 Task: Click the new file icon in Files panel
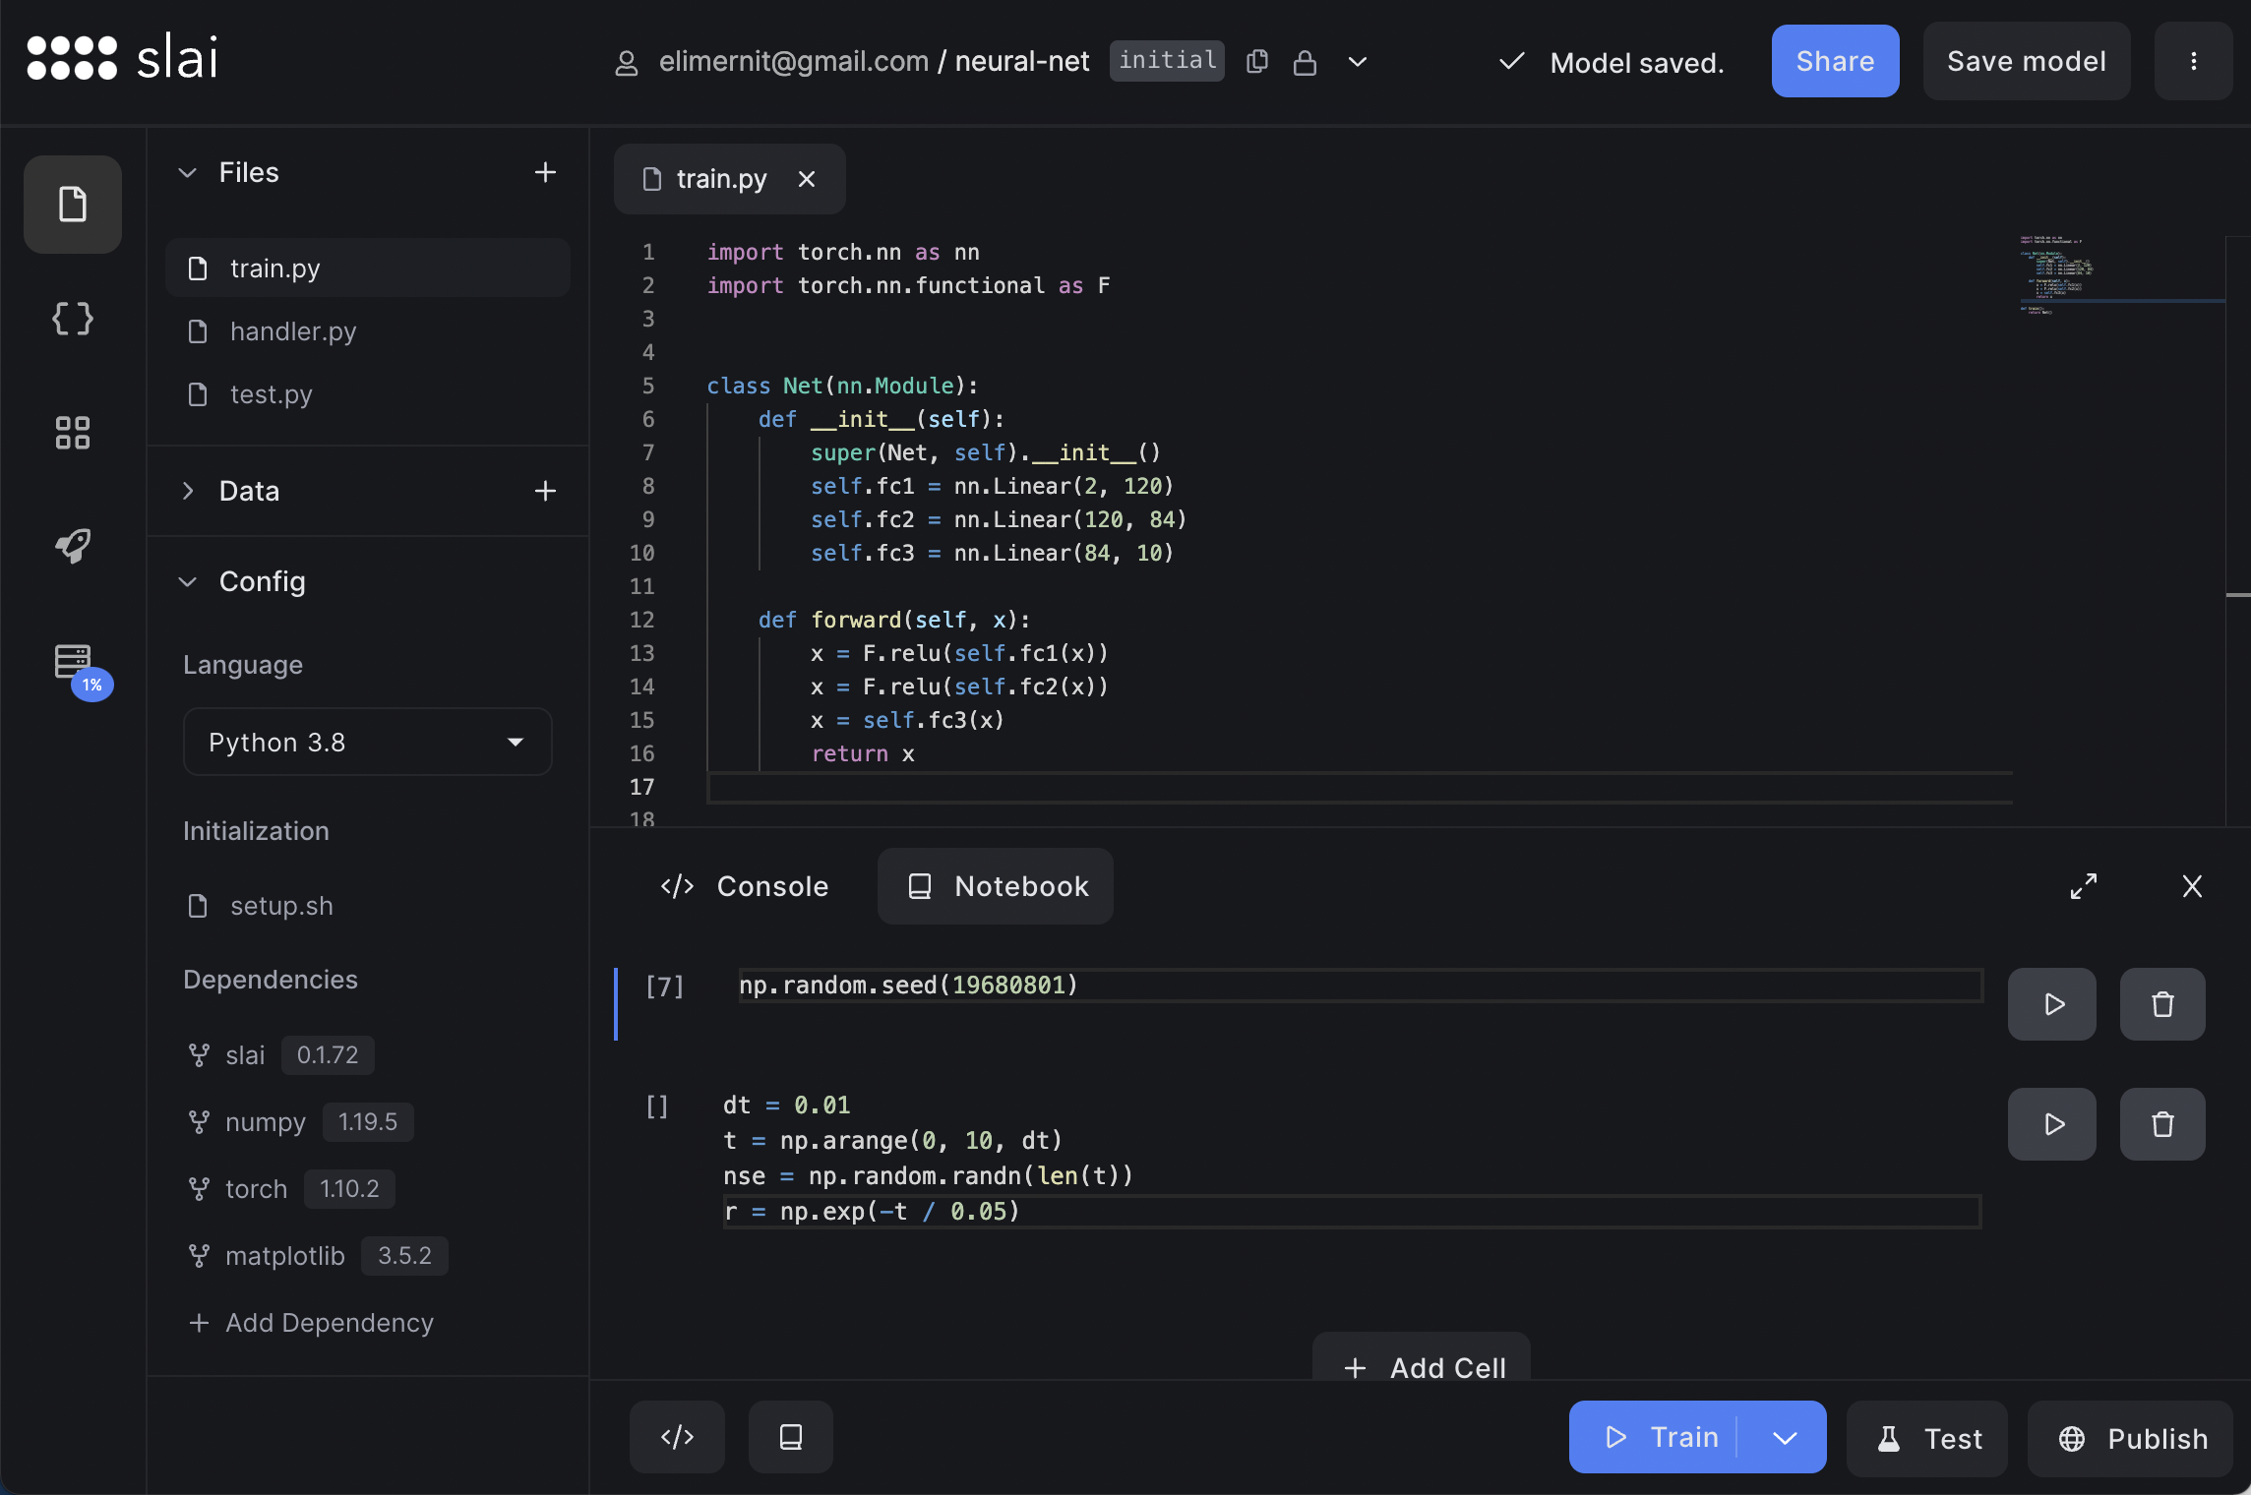tap(546, 170)
